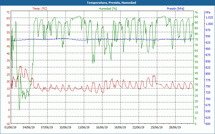Screen dimensions: 215x134
Task: Click the blue 'Presión [hPa]' legend label
Action: 175,9
